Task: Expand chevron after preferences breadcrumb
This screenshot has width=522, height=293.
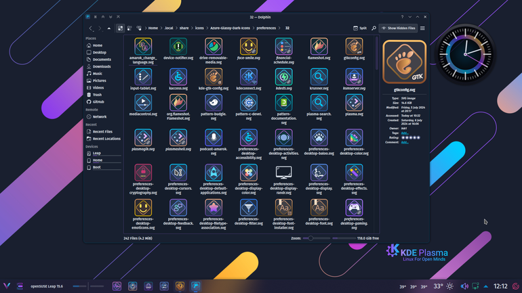Action: coord(279,28)
